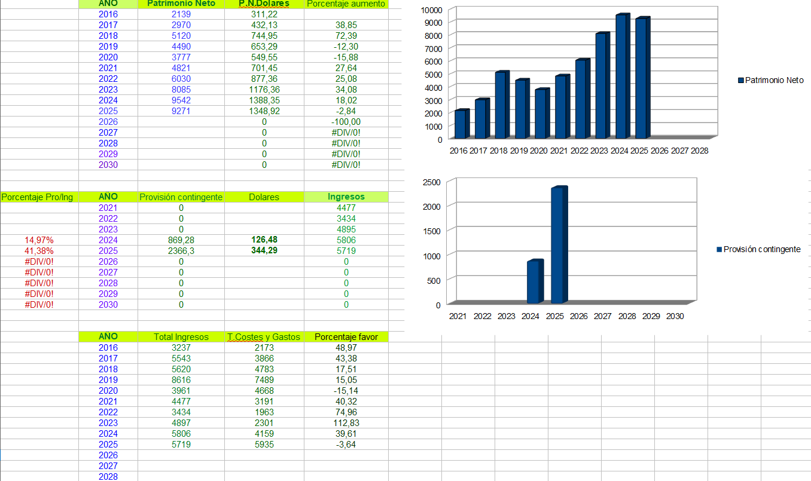Click the T.Costes y Gastos header cell

tap(264, 337)
